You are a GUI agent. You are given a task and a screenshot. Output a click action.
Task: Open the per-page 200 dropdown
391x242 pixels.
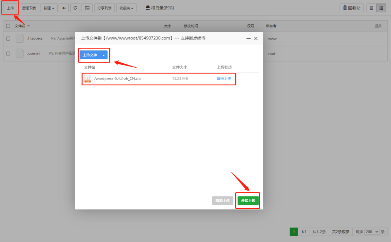372,232
